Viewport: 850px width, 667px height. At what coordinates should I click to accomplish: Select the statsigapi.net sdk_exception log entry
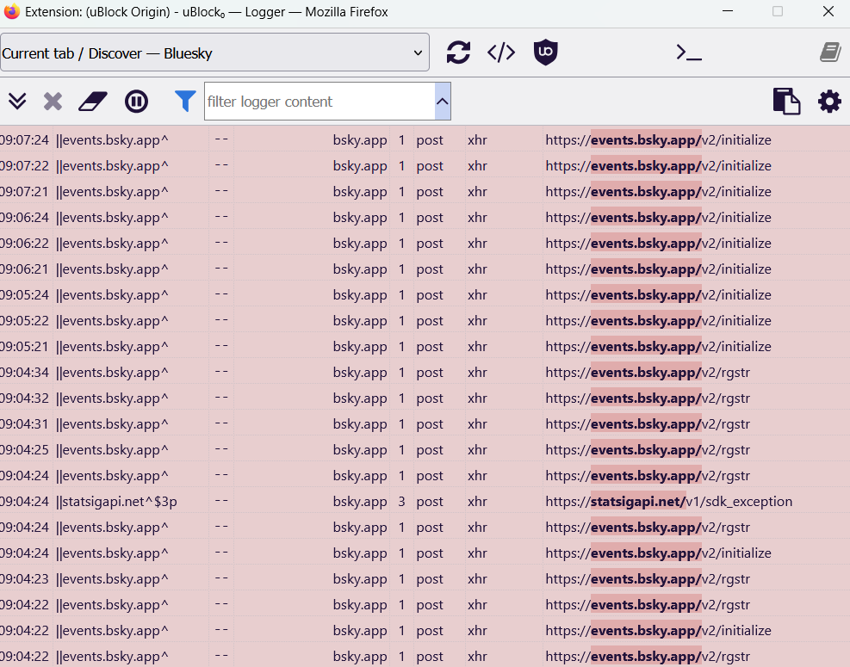click(668, 502)
